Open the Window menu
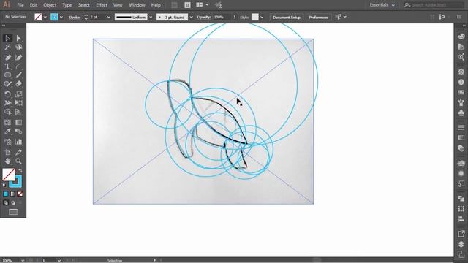Screen dimensions: 468x263 (137, 5)
